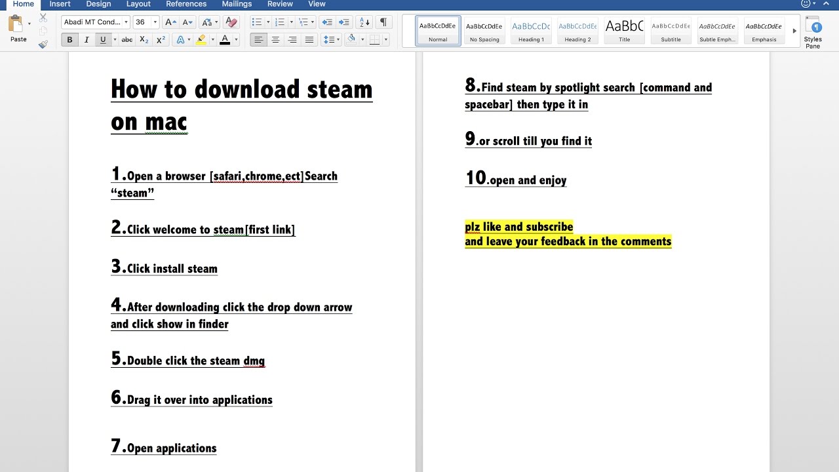Screen dimensions: 839x472
Task: Click the "plz like and subscribe" highlighted line
Action: [519, 227]
